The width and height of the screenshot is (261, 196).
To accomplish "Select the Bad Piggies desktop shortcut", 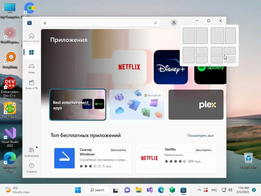I will 10,110.
